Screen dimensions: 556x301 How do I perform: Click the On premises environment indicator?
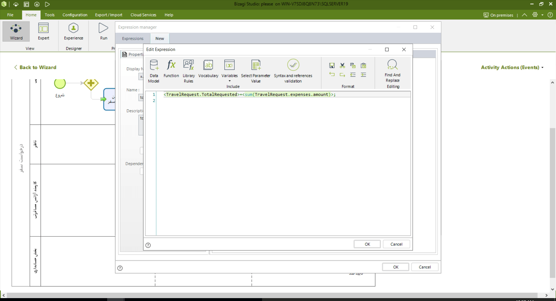click(498, 15)
